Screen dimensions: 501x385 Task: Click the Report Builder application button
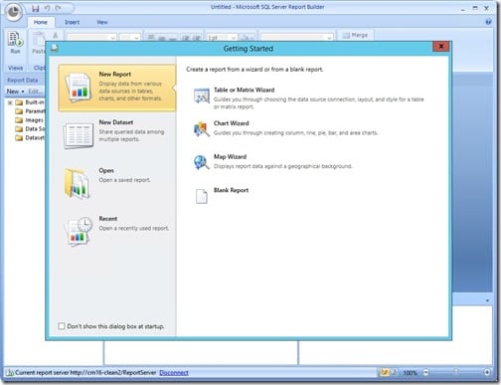click(14, 13)
